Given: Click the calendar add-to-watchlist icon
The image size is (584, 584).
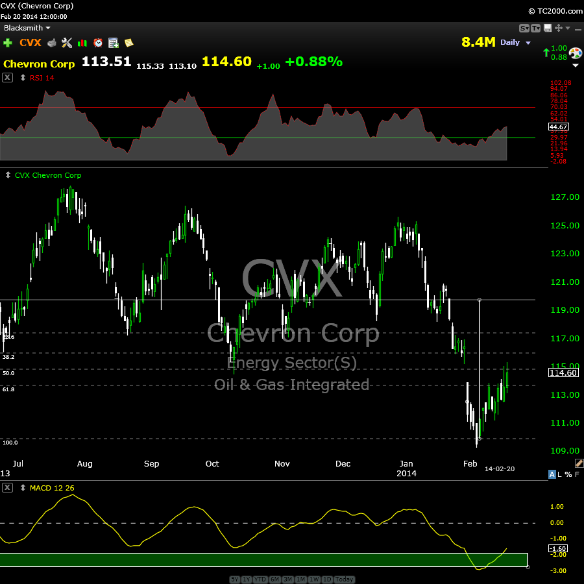Looking at the screenshot, I should [113, 43].
